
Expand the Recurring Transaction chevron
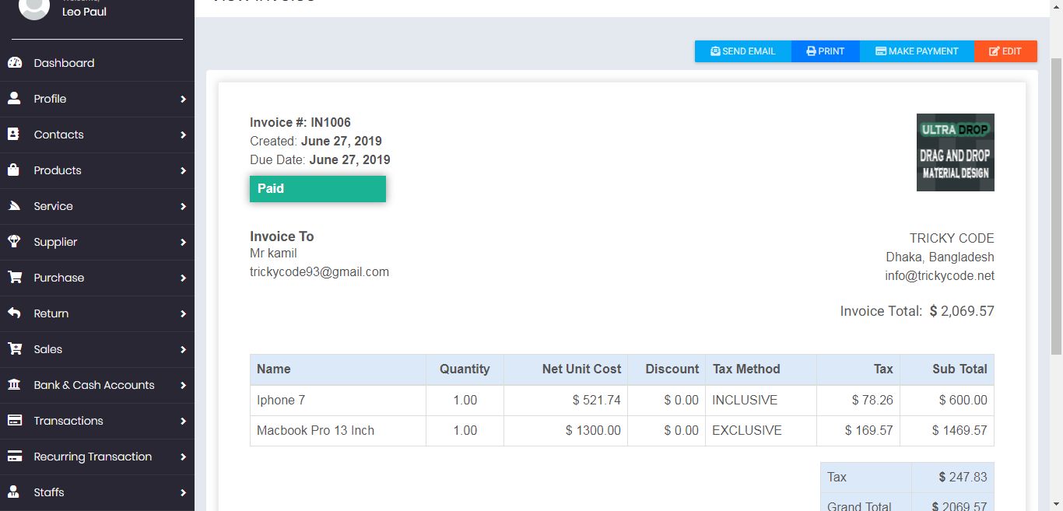[x=183, y=457]
